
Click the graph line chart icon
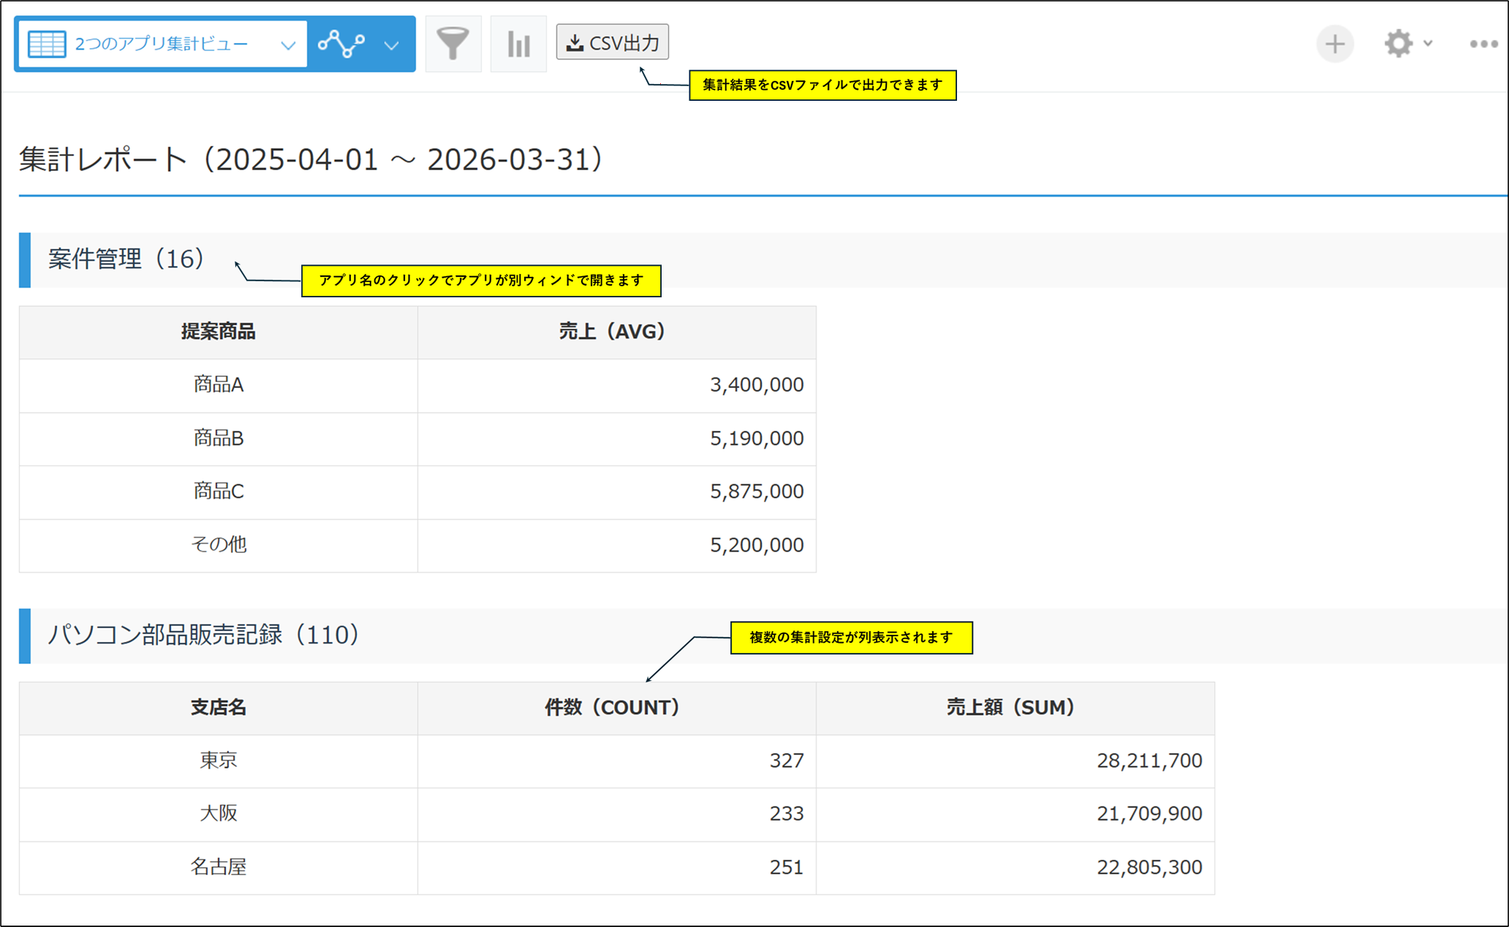[341, 45]
